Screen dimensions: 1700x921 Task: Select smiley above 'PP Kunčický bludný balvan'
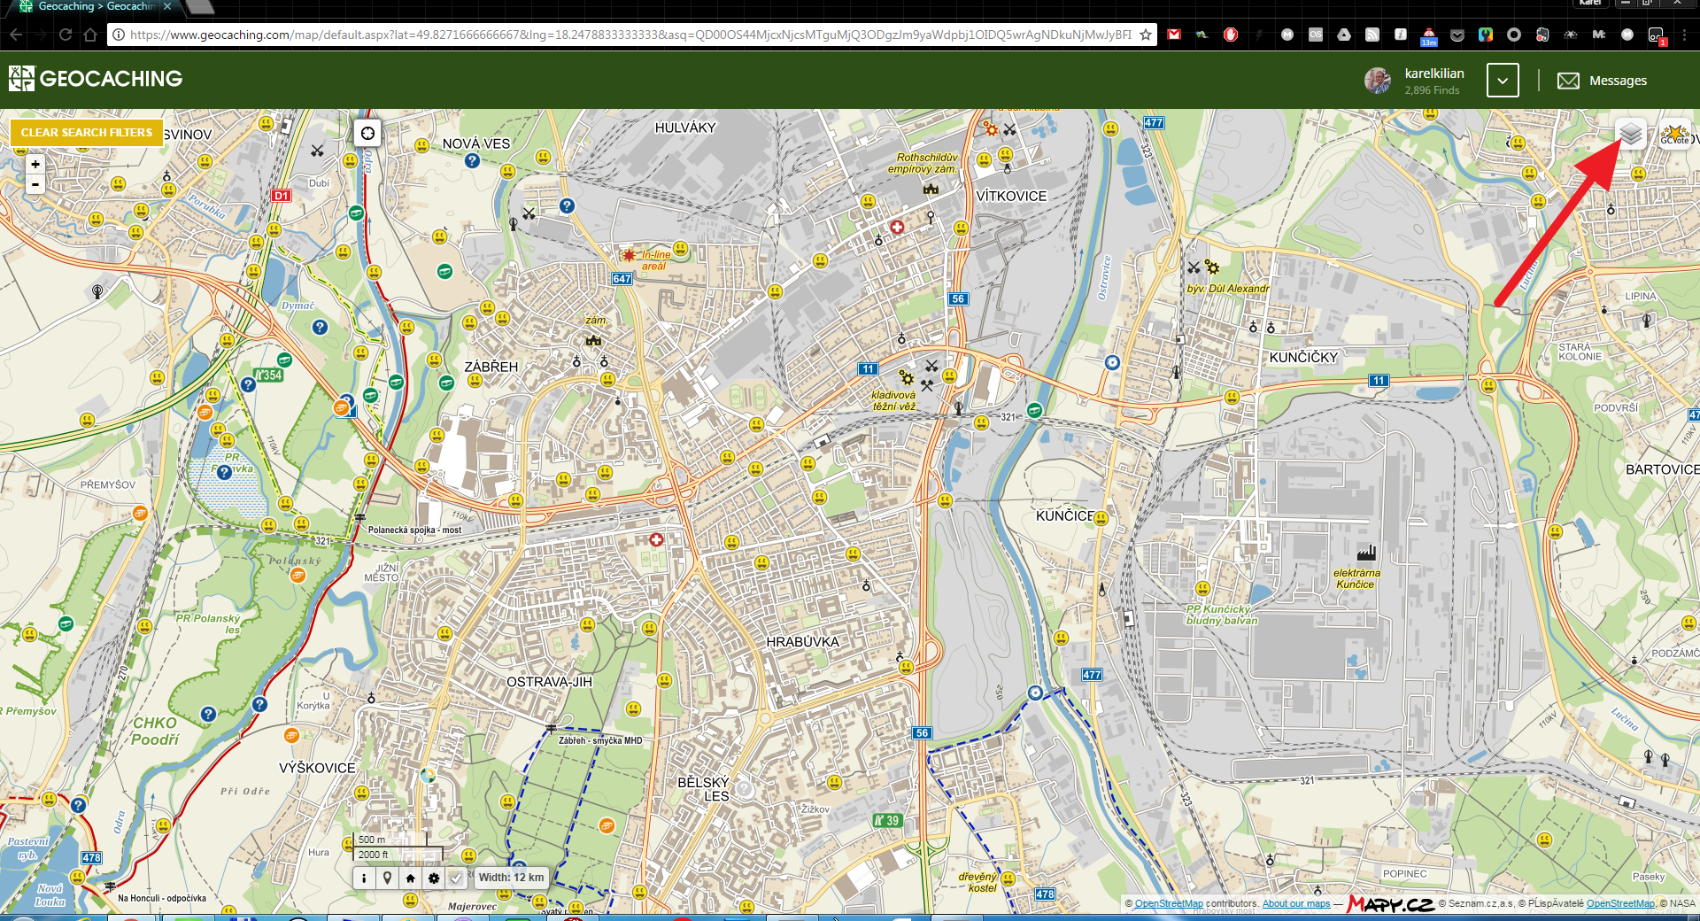pos(1202,588)
